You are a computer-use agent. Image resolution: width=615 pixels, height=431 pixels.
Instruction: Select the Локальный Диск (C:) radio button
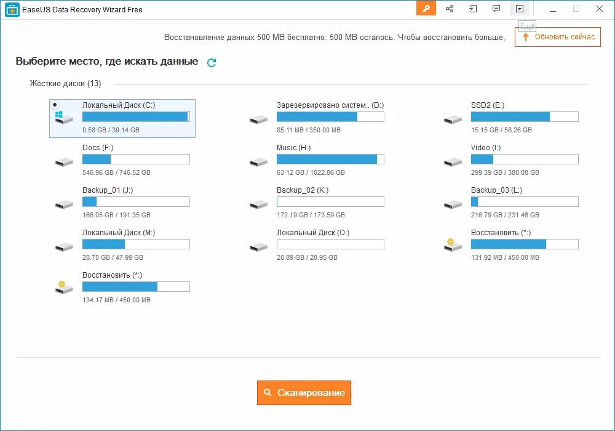click(x=55, y=105)
